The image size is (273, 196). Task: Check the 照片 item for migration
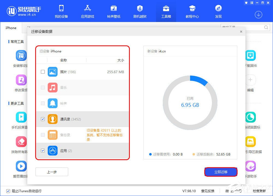[43, 72]
